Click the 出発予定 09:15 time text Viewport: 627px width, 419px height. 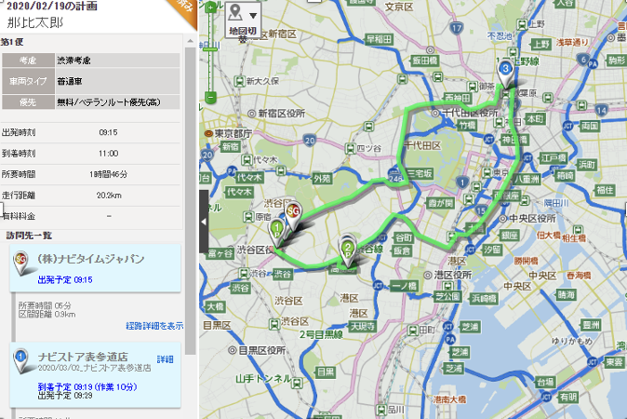(x=65, y=279)
